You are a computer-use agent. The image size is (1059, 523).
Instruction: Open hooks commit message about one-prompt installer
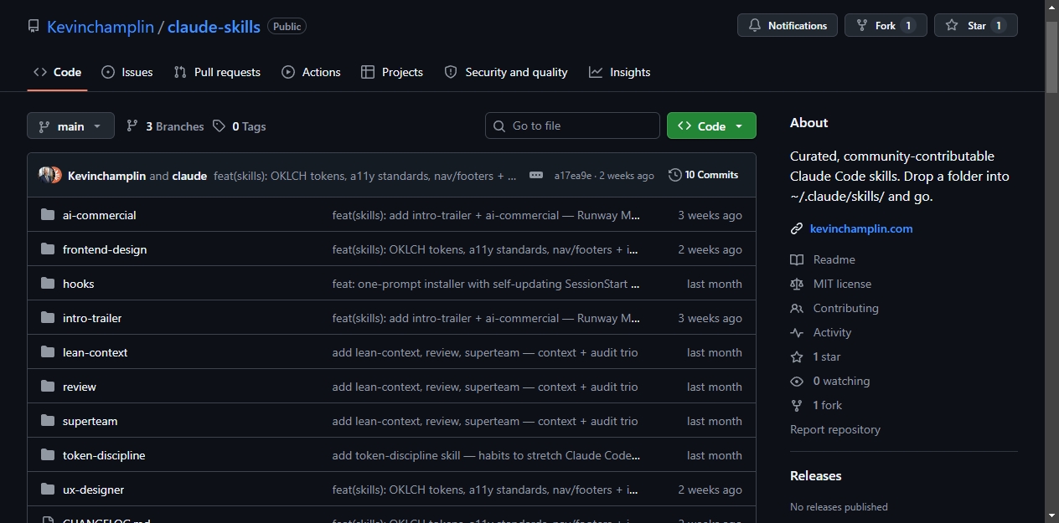(x=486, y=284)
